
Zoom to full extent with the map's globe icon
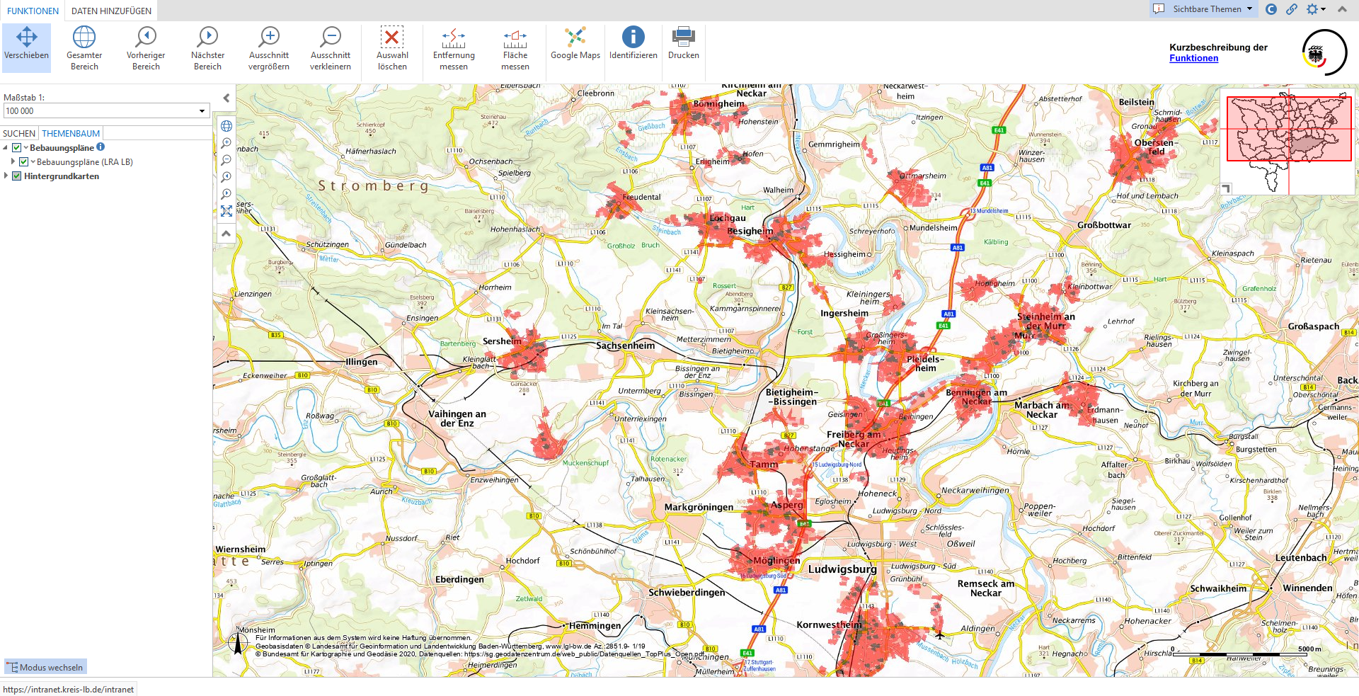pos(226,126)
